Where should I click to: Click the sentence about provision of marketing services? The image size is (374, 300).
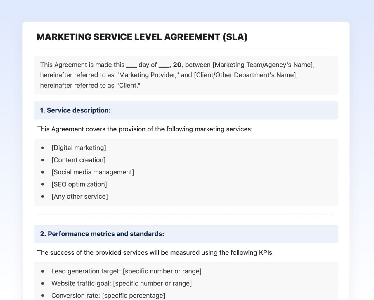pyautogui.click(x=145, y=129)
